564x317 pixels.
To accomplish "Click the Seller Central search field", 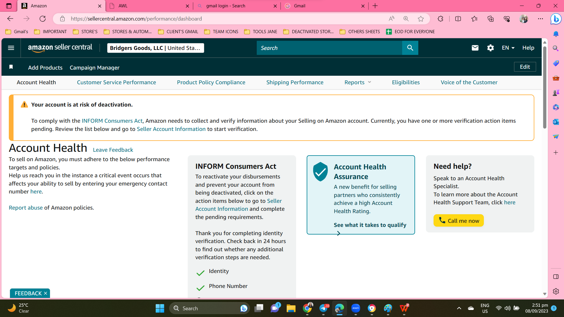I will 329,48.
